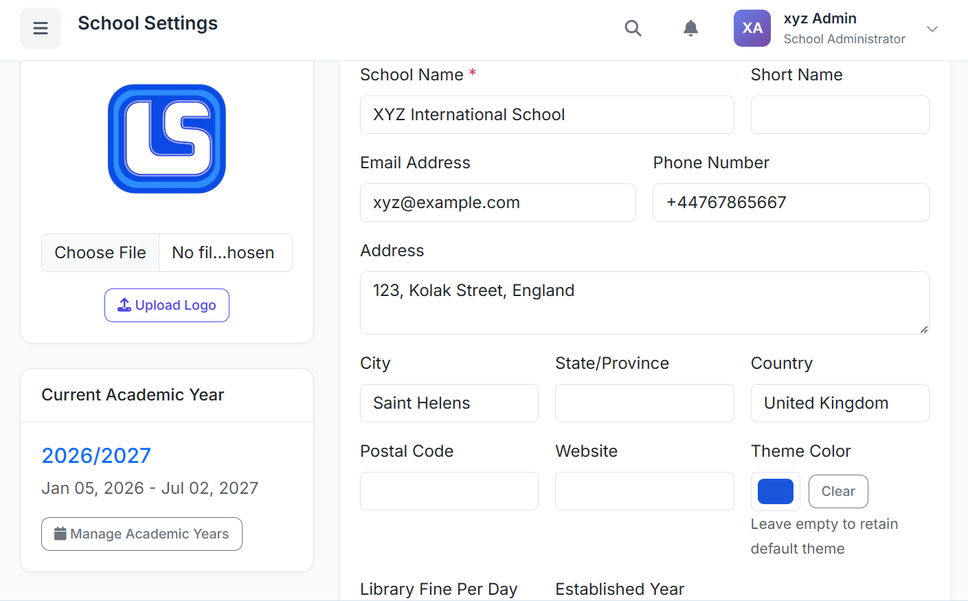The image size is (968, 601).
Task: Click the empty Postal Code field
Action: tap(449, 491)
